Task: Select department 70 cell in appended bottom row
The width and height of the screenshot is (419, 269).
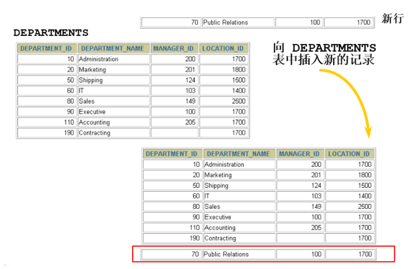Action: [171, 254]
